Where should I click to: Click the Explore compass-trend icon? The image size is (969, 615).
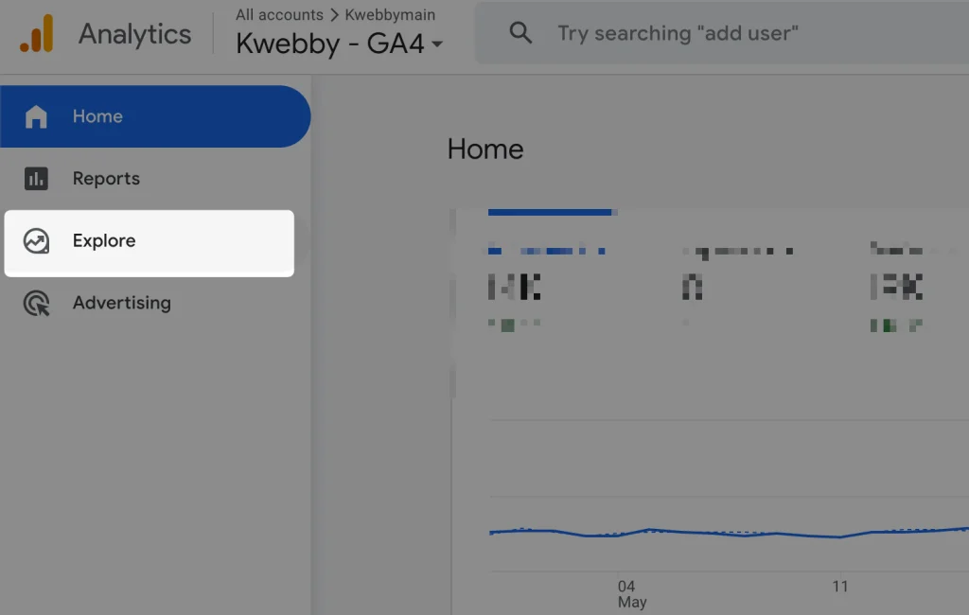point(36,241)
